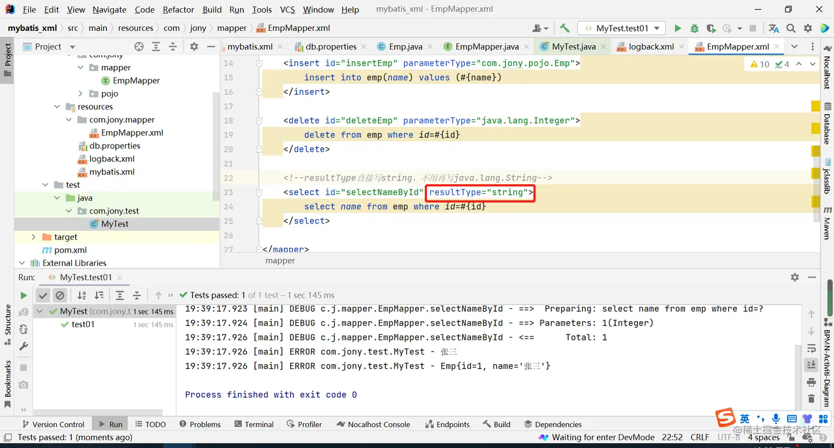This screenshot has width=834, height=448.
Task: Open the Terminal tool window button
Action: pyautogui.click(x=254, y=424)
